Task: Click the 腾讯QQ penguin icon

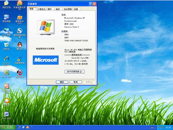Action: pos(20,46)
